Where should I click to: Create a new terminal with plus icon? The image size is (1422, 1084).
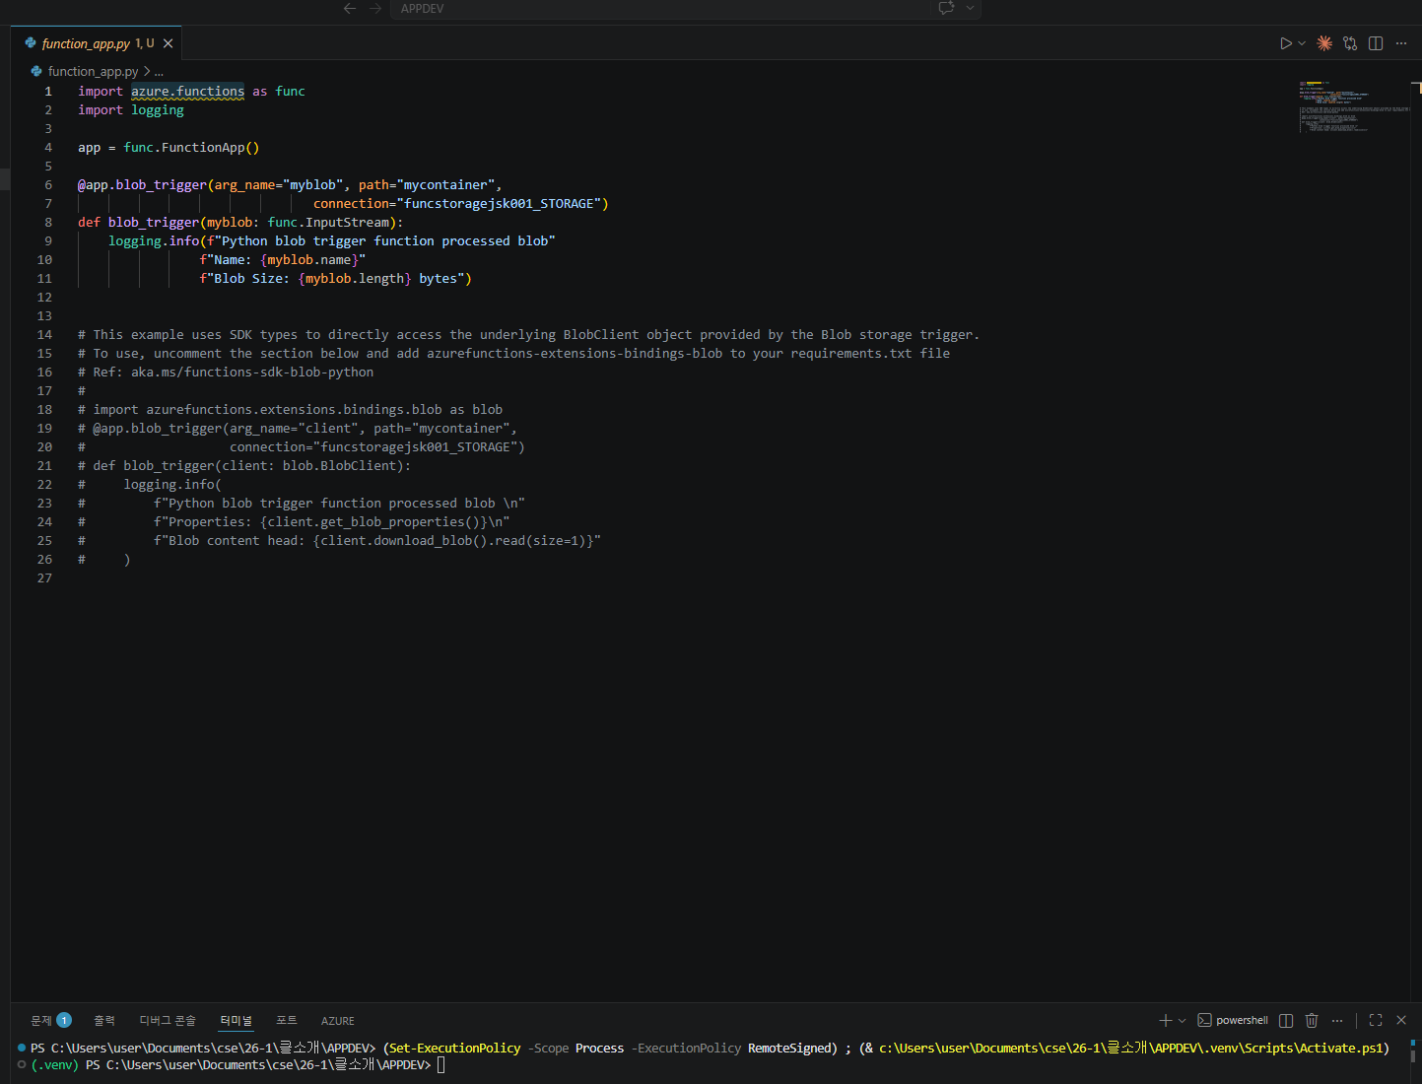pyautogui.click(x=1166, y=1020)
